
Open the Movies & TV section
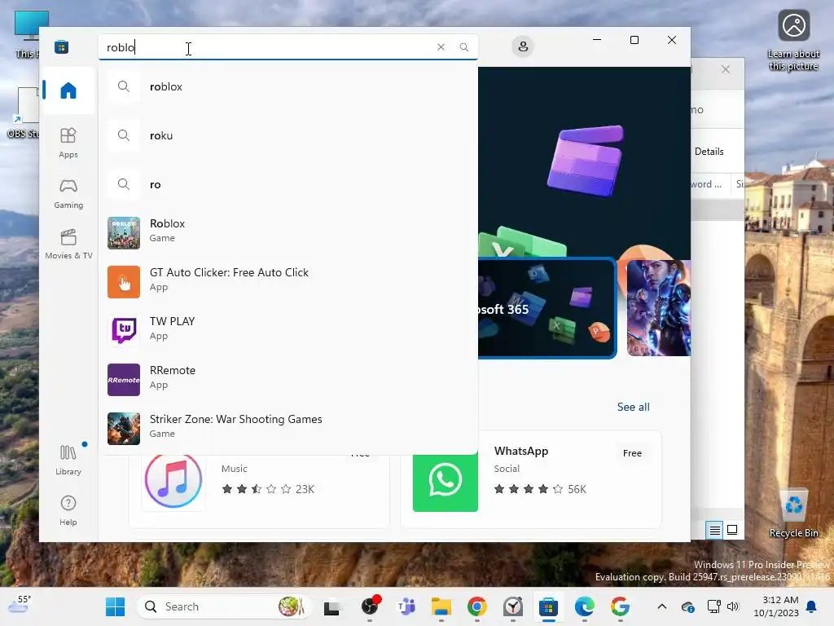point(68,244)
